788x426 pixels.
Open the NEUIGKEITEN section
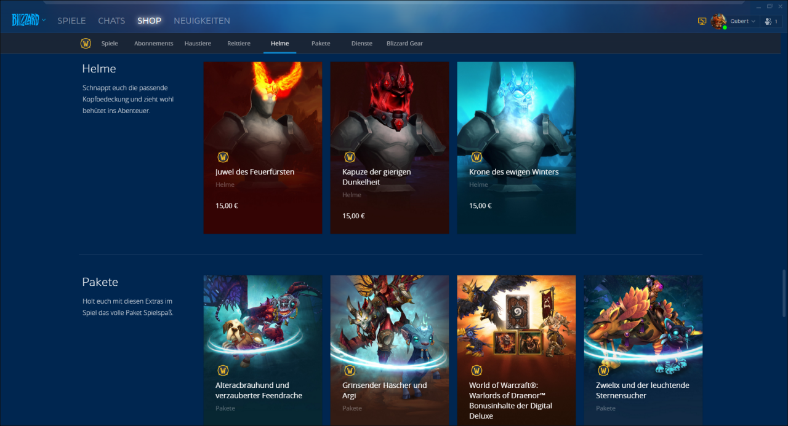[x=202, y=21]
